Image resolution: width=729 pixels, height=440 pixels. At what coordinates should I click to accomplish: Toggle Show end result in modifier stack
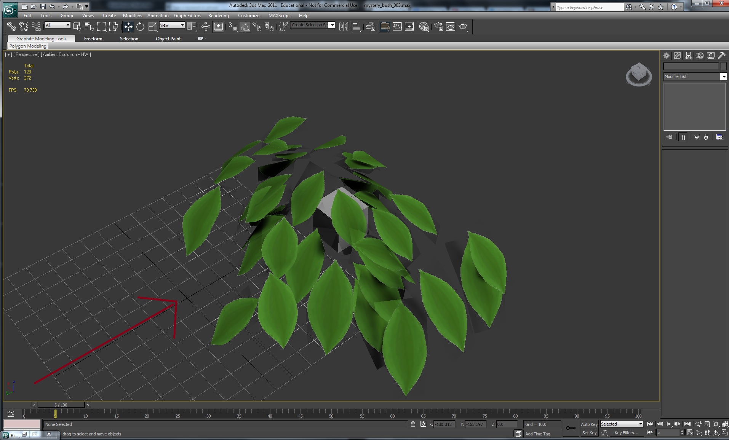(x=684, y=137)
